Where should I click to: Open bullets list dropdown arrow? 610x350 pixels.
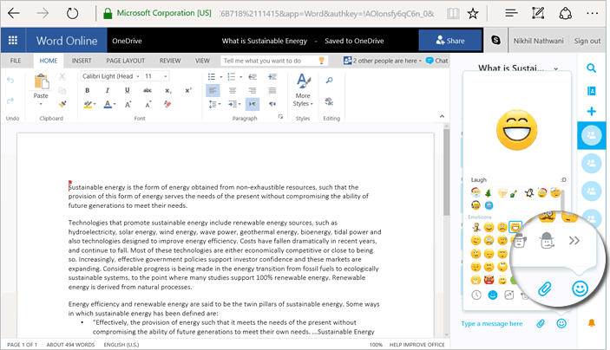coord(221,77)
